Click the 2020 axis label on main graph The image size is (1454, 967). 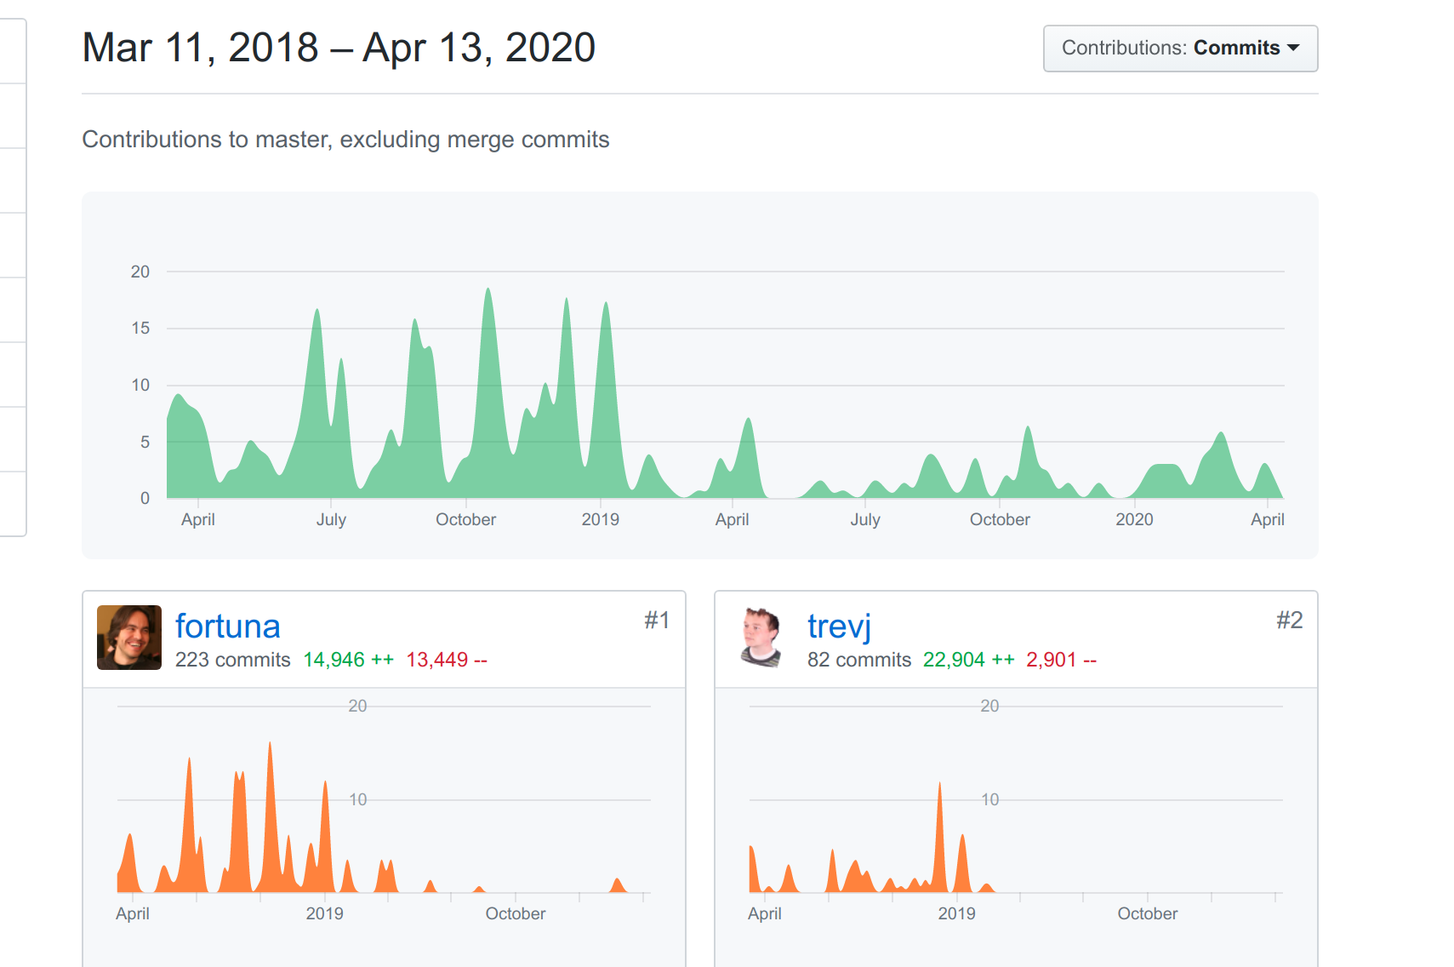[x=1134, y=519]
